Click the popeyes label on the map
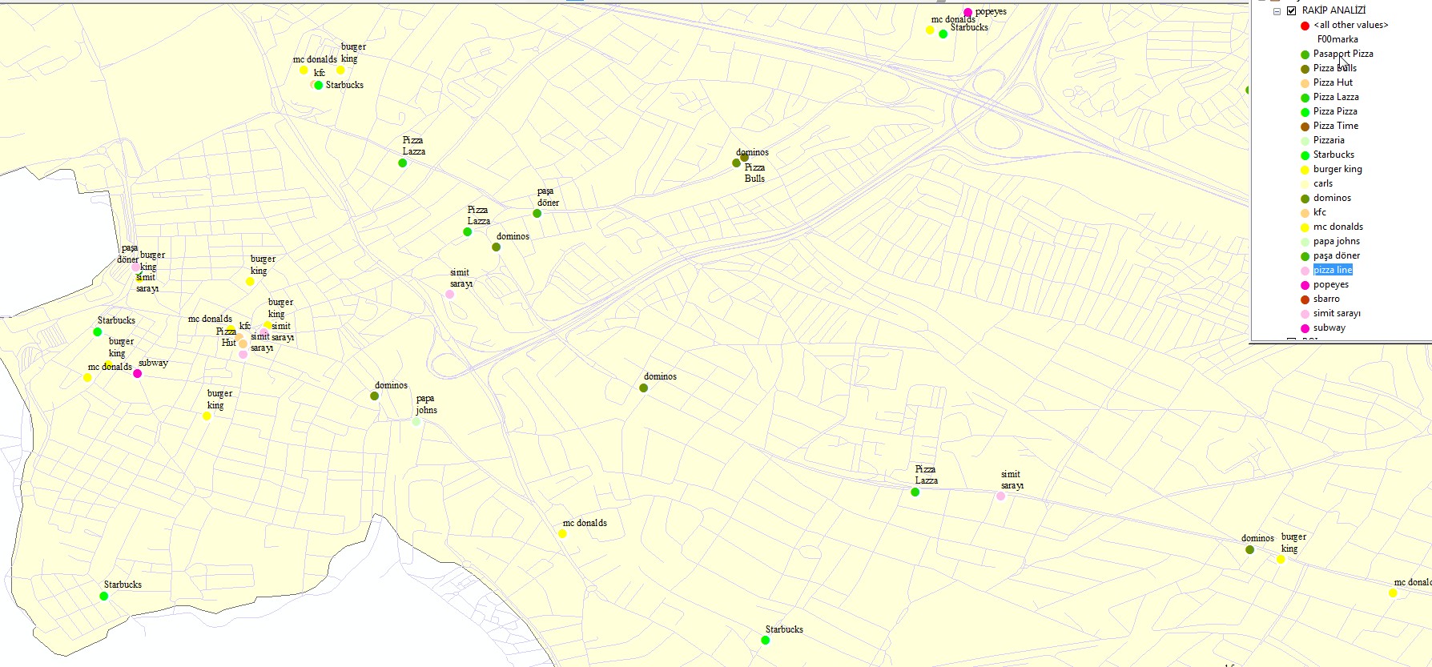 [991, 11]
